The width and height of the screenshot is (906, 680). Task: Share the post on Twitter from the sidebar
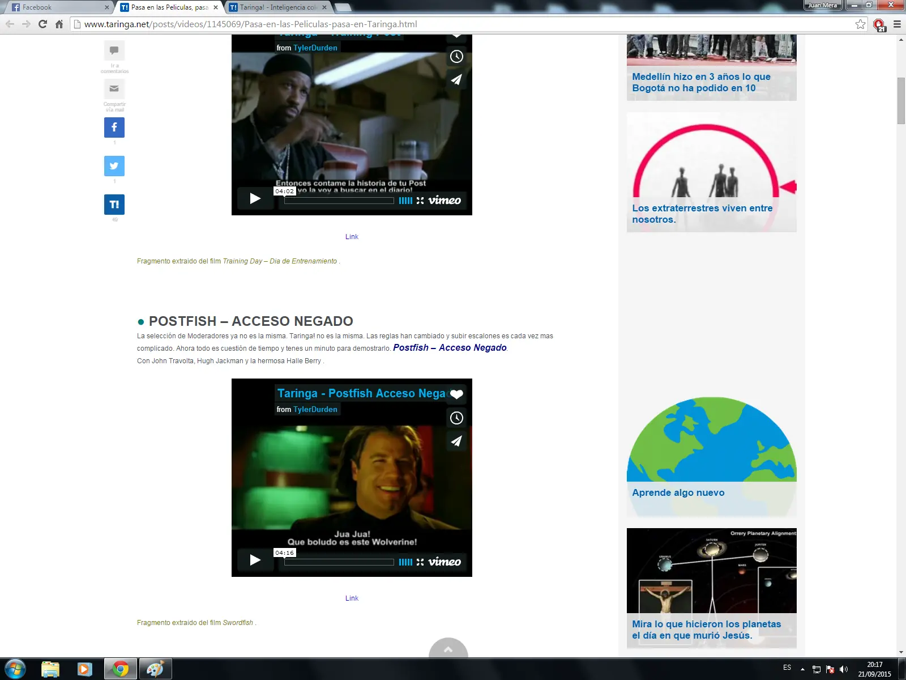coord(114,166)
